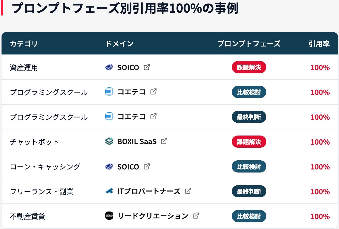Toggle the 比較検討 badge in the 不動産賃貸 row
The height and width of the screenshot is (229, 339).
249,216
